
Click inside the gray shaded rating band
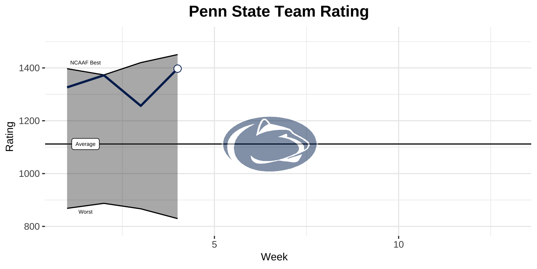[x=122, y=172]
